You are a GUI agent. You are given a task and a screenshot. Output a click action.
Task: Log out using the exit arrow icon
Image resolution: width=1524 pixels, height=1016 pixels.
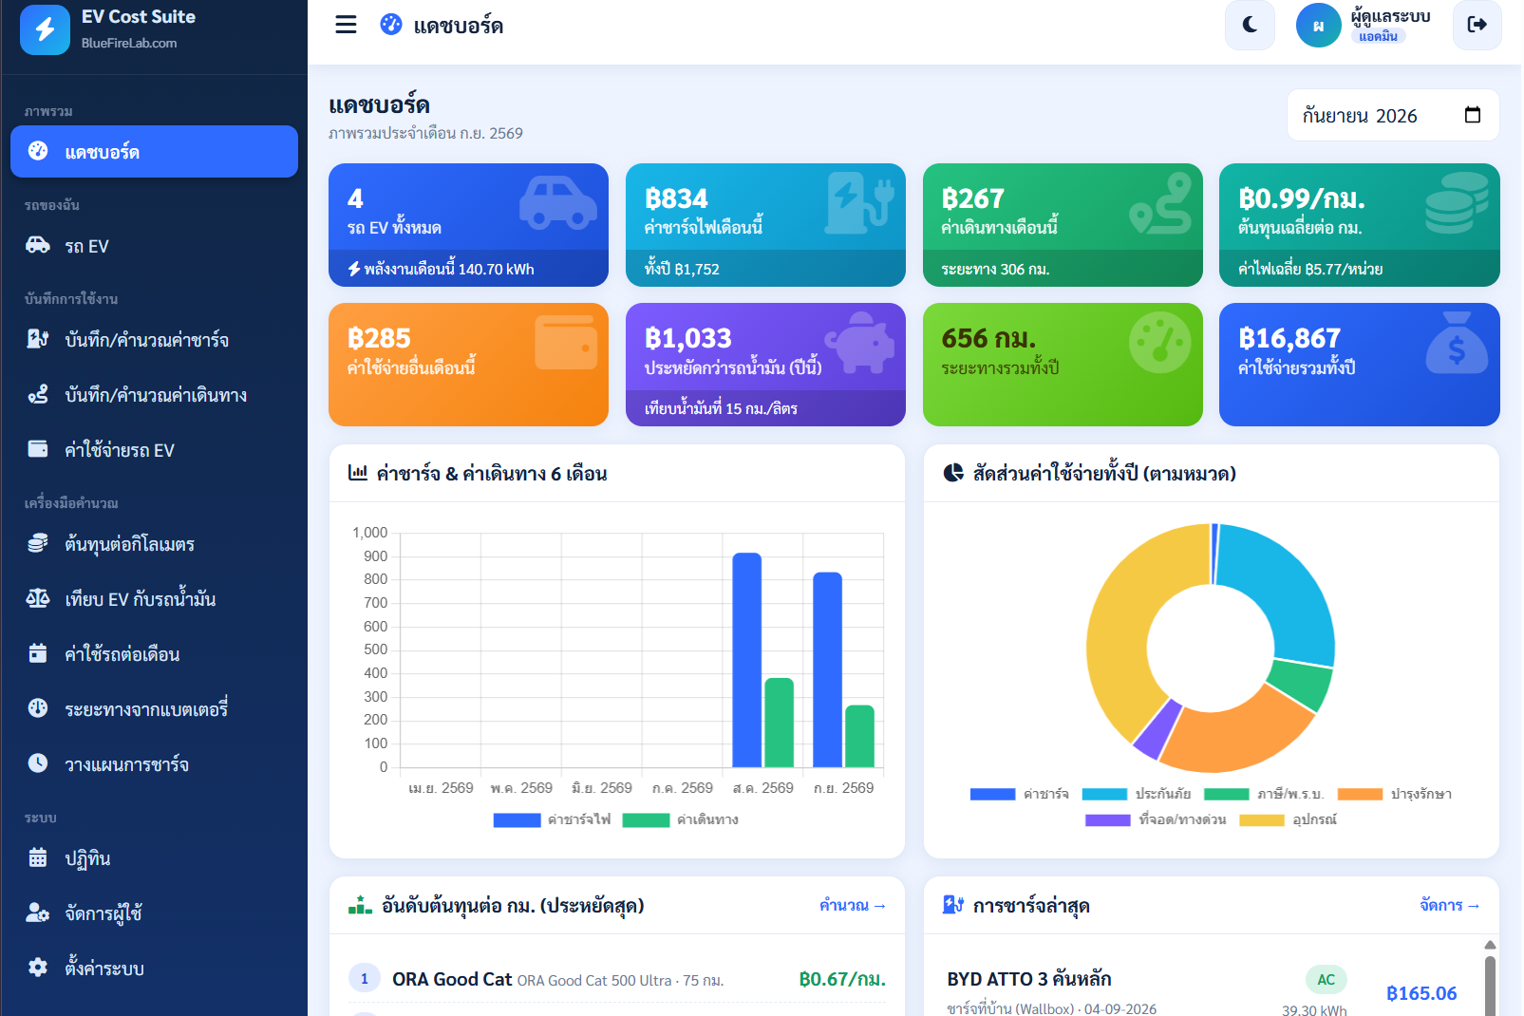1477,25
